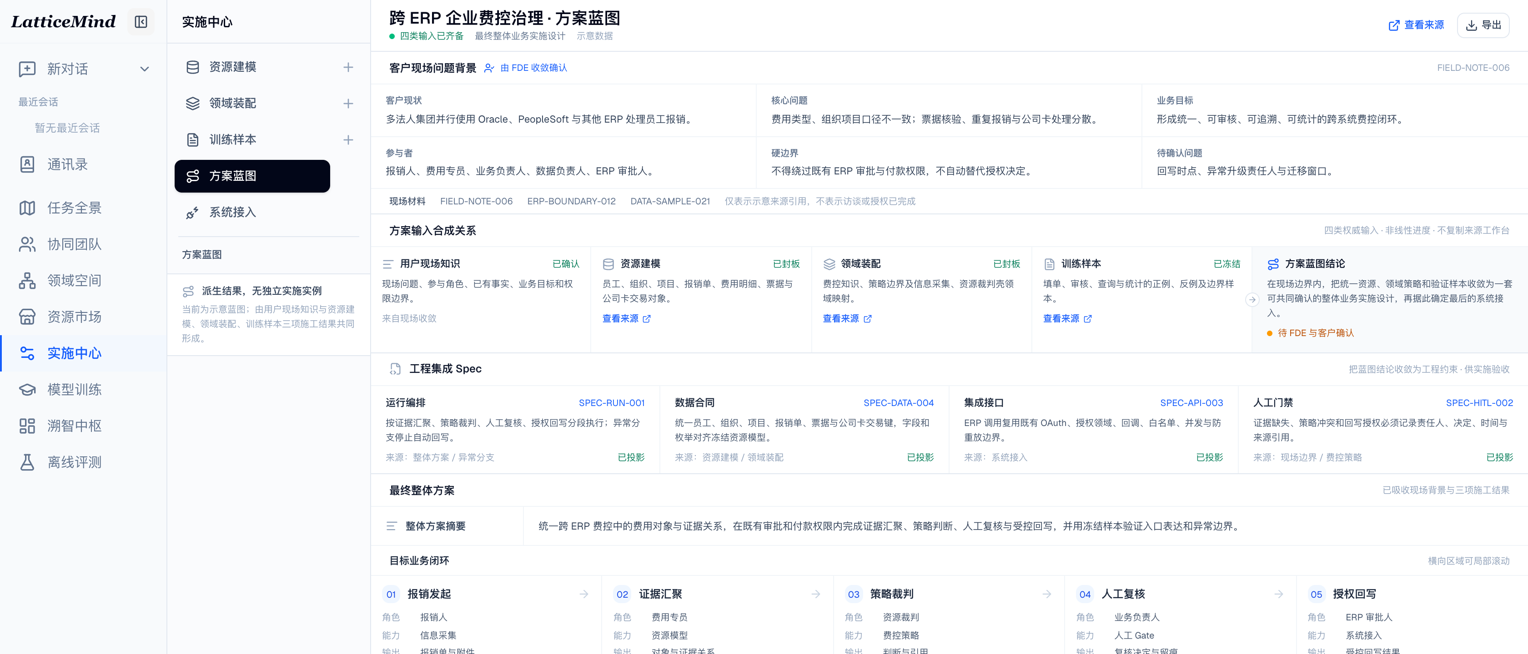Click step 02 证据汇聚 card title

tap(660, 594)
